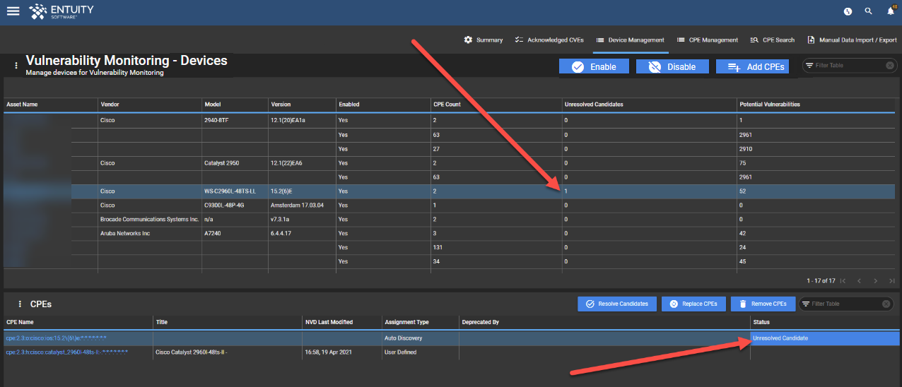Select the Catalyst 2950 model row

[x=450, y=163]
